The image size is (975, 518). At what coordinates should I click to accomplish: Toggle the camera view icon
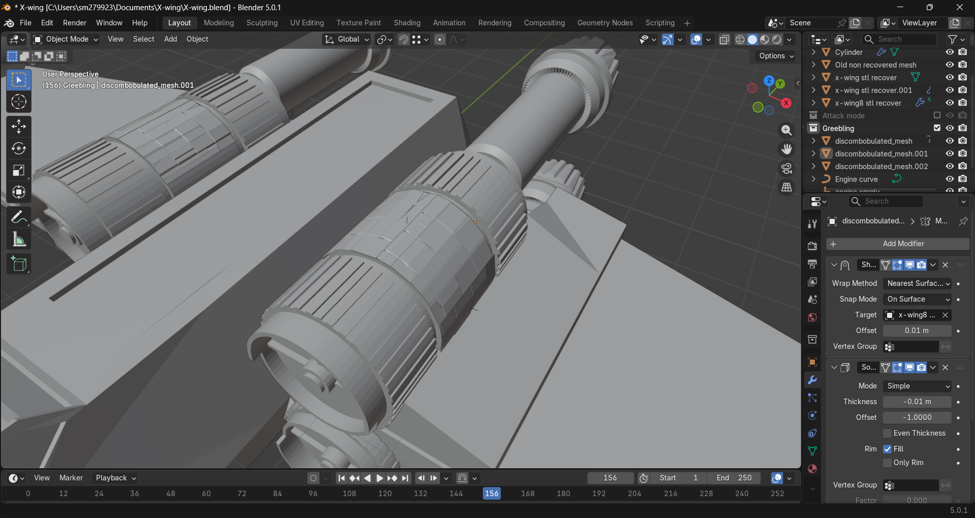pos(786,168)
